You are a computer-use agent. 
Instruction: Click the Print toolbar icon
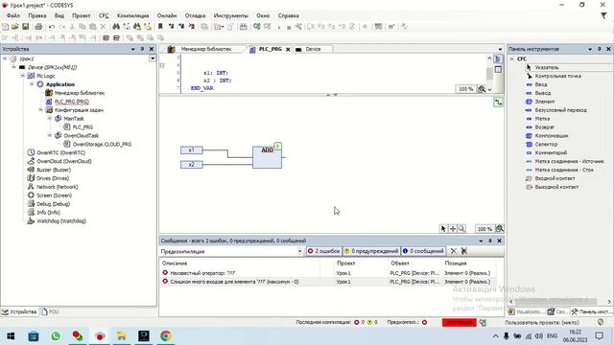[38, 27]
